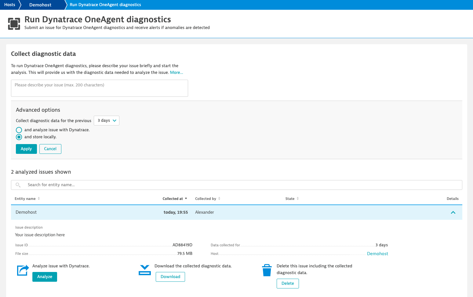Viewport: 473px width, 297px height.
Task: Open the Demohost link in Host field
Action: pos(377,254)
